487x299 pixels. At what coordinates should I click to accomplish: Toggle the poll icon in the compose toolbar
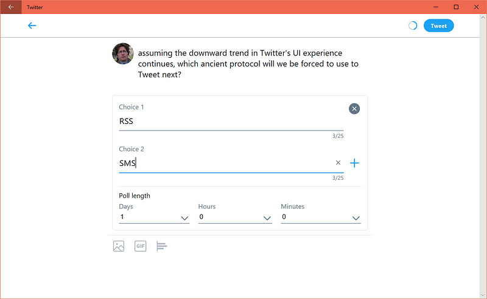pyautogui.click(x=161, y=246)
